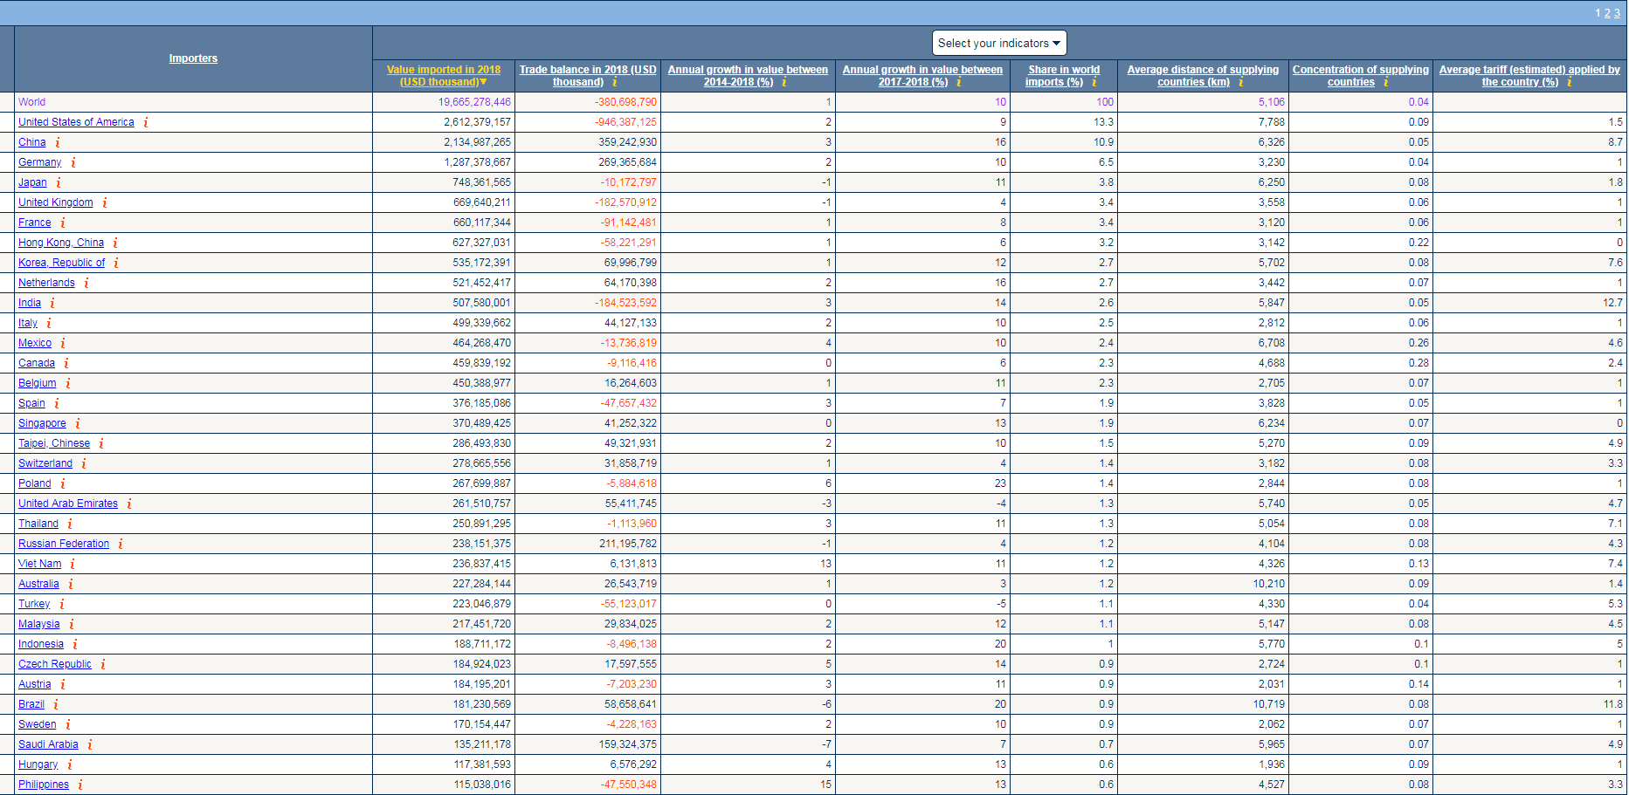Open the Czech Republic country link
The width and height of the screenshot is (1629, 795).
55,664
